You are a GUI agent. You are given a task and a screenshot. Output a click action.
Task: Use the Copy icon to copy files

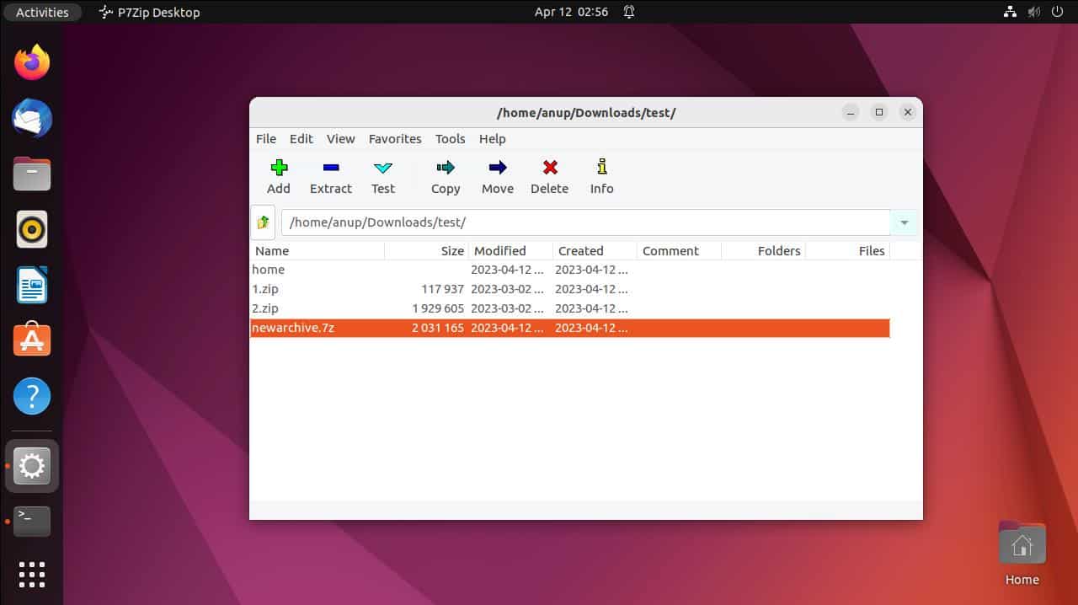click(x=445, y=176)
